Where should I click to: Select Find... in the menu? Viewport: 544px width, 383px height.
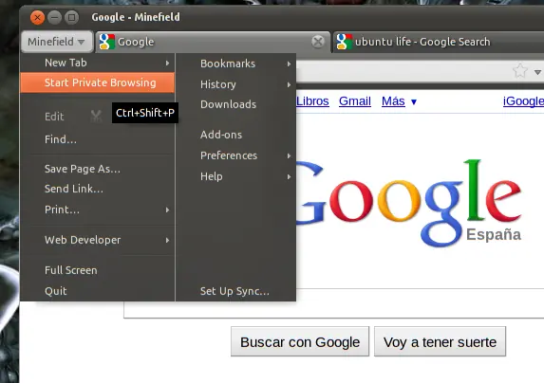click(98, 139)
